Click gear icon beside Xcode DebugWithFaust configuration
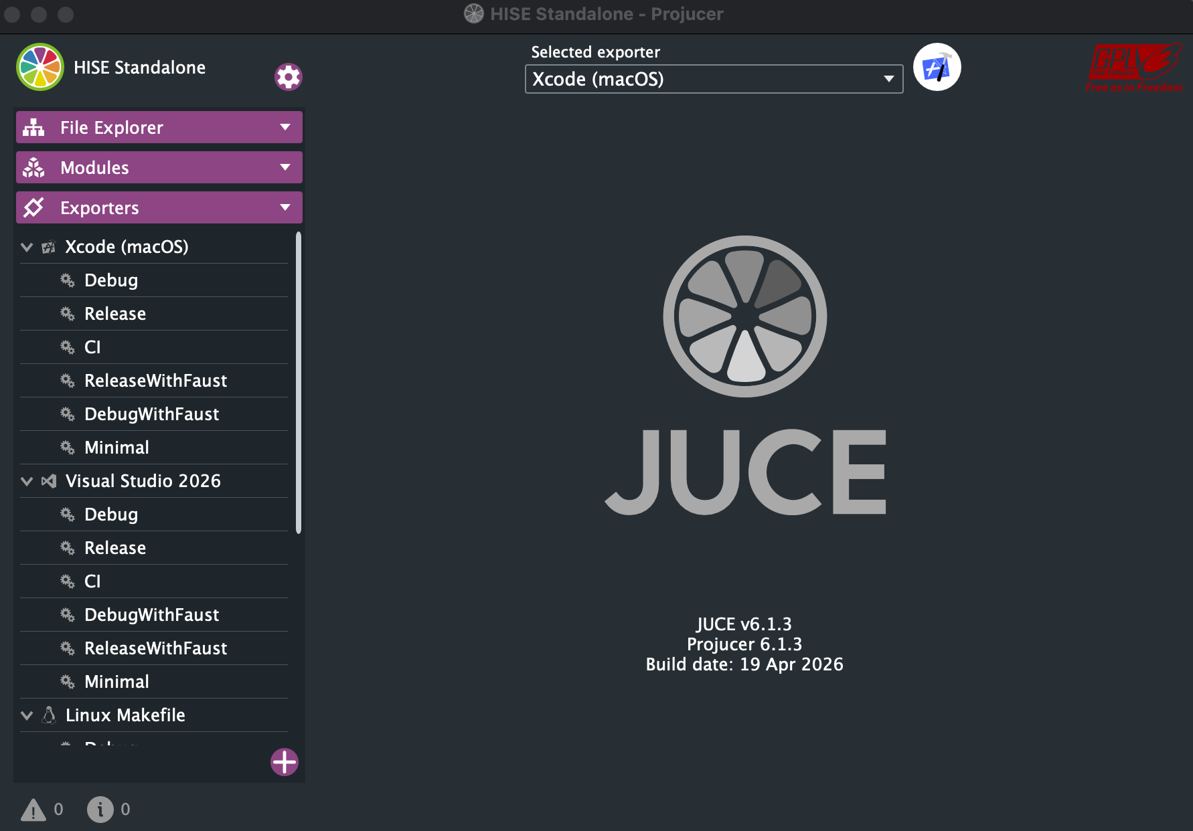 tap(68, 414)
